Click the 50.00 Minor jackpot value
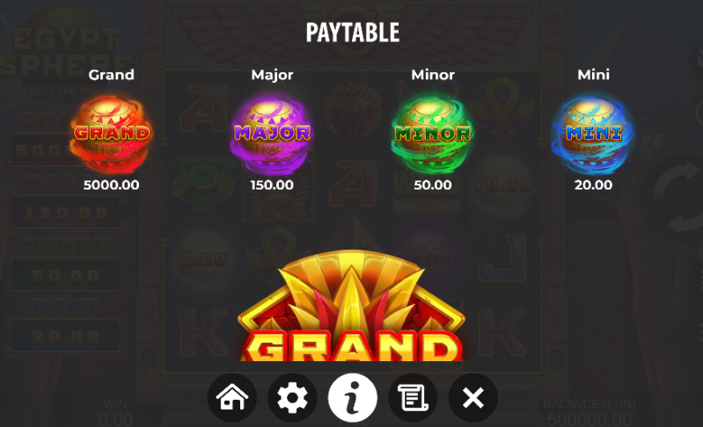This screenshot has width=703, height=427. 433,185
